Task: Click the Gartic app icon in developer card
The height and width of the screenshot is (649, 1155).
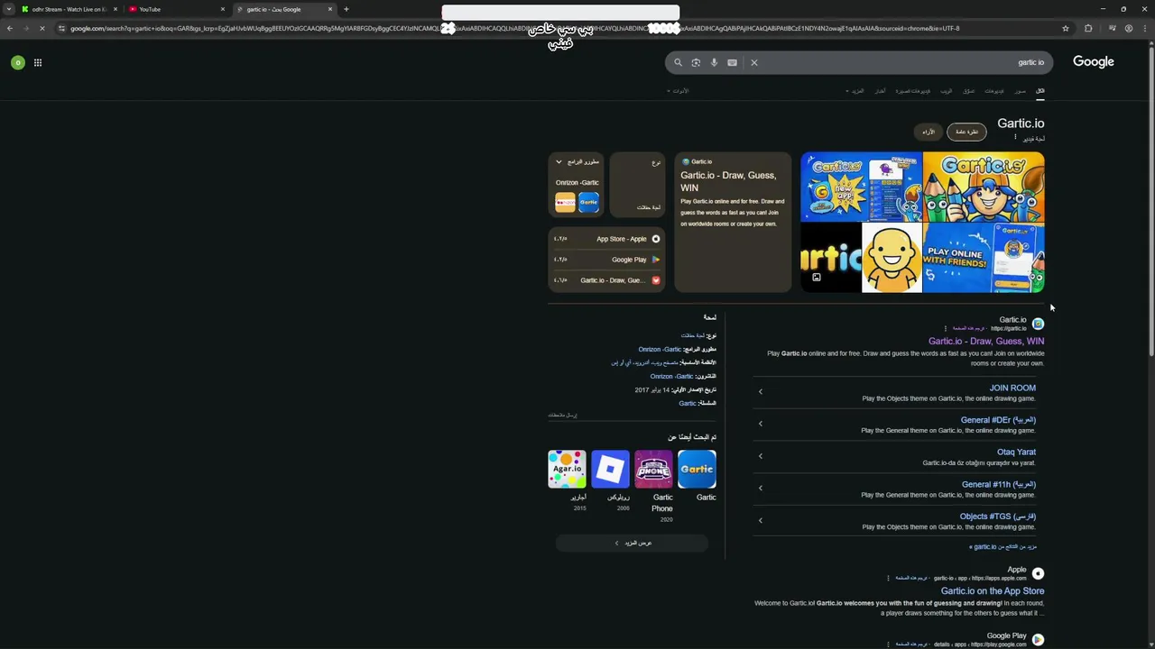Action: coord(588,202)
